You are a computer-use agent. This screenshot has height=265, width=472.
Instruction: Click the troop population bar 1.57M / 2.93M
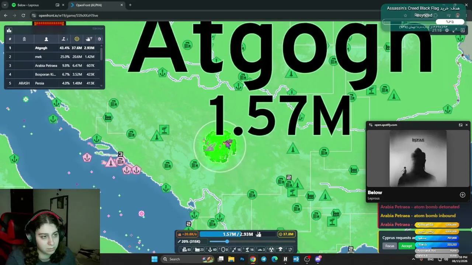238,234
